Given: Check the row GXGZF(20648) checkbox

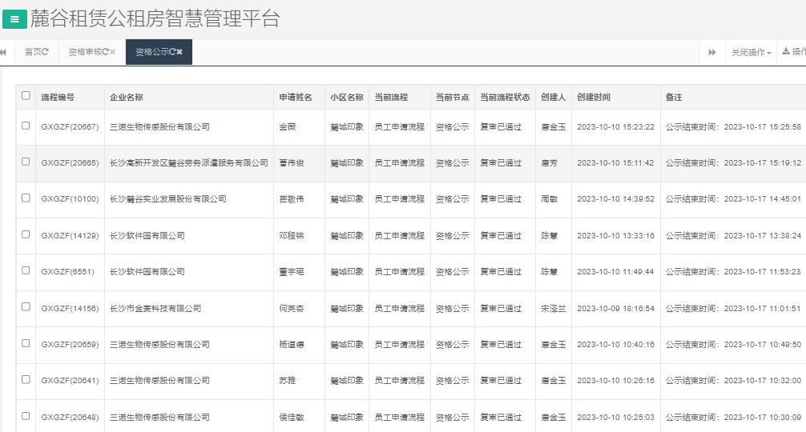Looking at the screenshot, I should tap(26, 416).
